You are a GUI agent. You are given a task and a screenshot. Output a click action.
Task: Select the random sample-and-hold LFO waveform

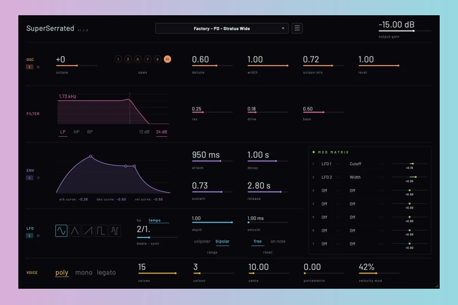pos(115,231)
